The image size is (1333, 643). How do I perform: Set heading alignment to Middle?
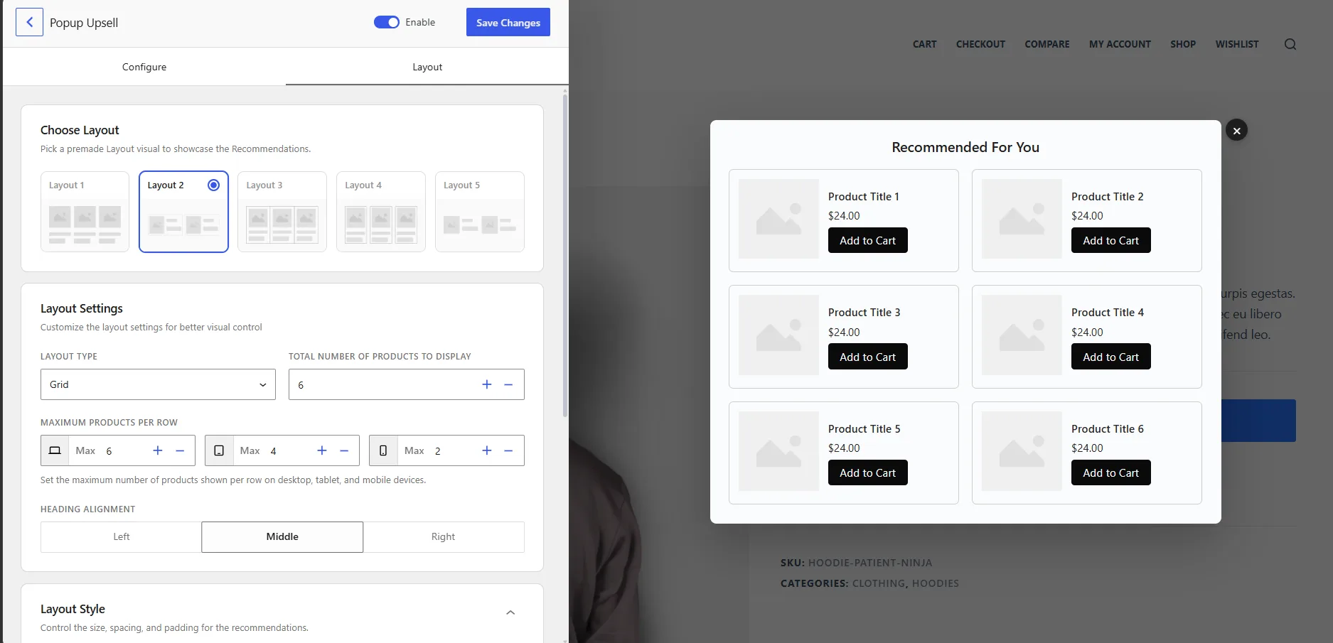pos(282,537)
